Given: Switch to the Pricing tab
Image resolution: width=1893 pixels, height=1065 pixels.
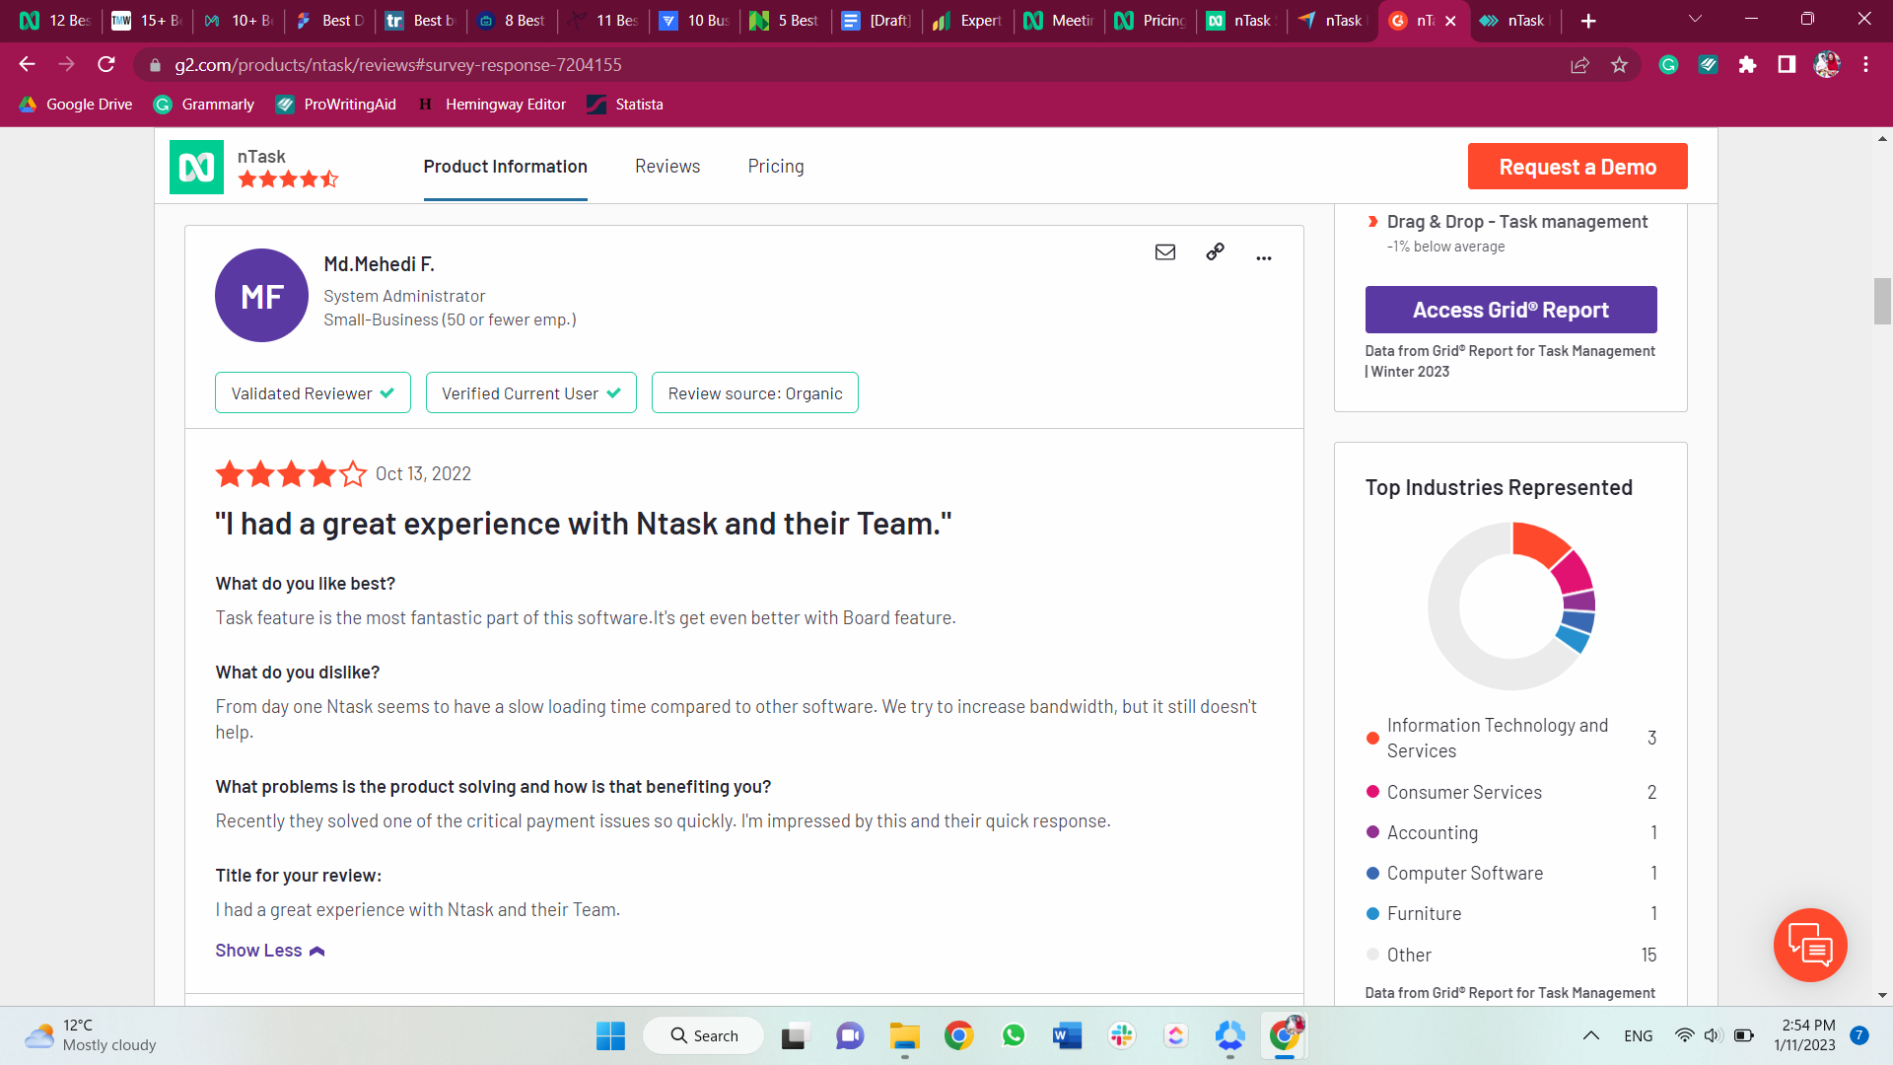Looking at the screenshot, I should click(775, 167).
